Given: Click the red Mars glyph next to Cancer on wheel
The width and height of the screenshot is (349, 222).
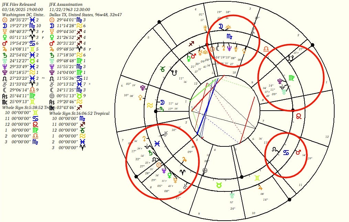Looking at the screenshot, I should click(x=298, y=152).
